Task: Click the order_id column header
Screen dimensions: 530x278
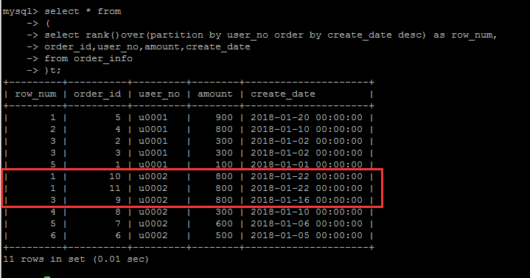Action: 97,94
